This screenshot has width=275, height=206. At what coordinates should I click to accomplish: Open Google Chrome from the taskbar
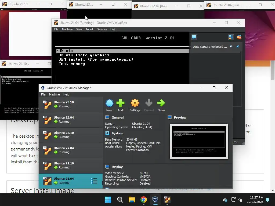pyautogui.click(x=144, y=200)
